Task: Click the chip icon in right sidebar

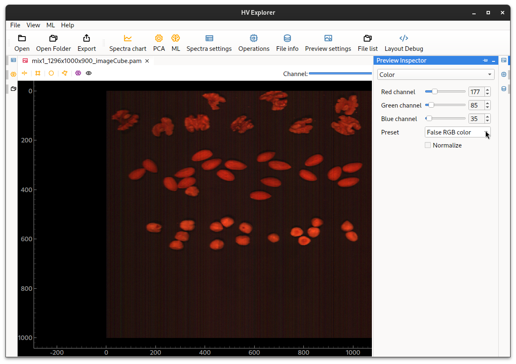Action: [x=504, y=74]
